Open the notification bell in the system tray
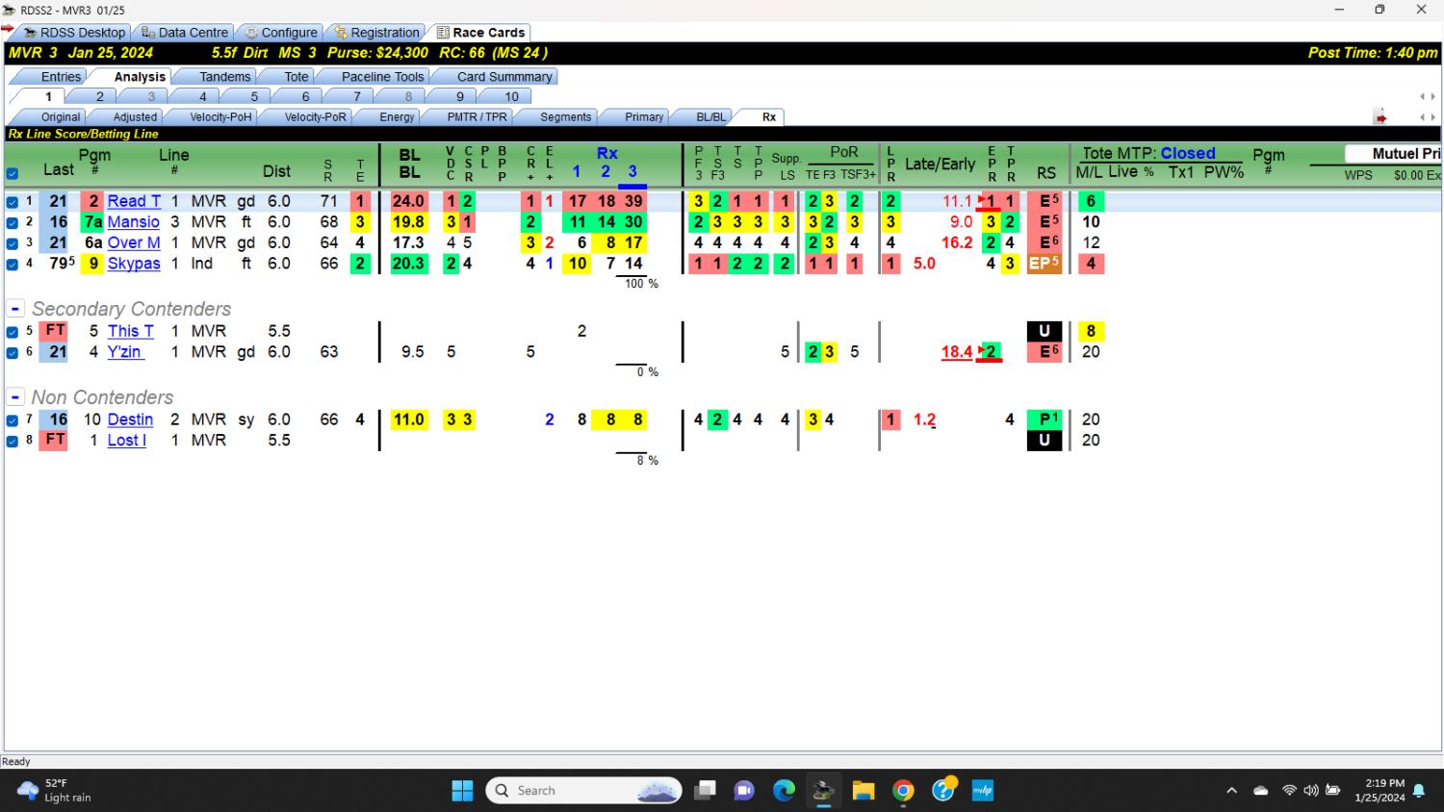This screenshot has height=812, width=1444. coord(1418,791)
